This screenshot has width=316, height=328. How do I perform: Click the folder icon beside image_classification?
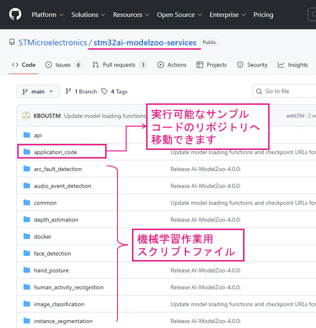[27, 304]
